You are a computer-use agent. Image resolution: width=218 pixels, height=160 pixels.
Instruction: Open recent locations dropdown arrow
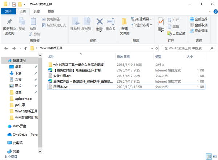(x=20, y=48)
